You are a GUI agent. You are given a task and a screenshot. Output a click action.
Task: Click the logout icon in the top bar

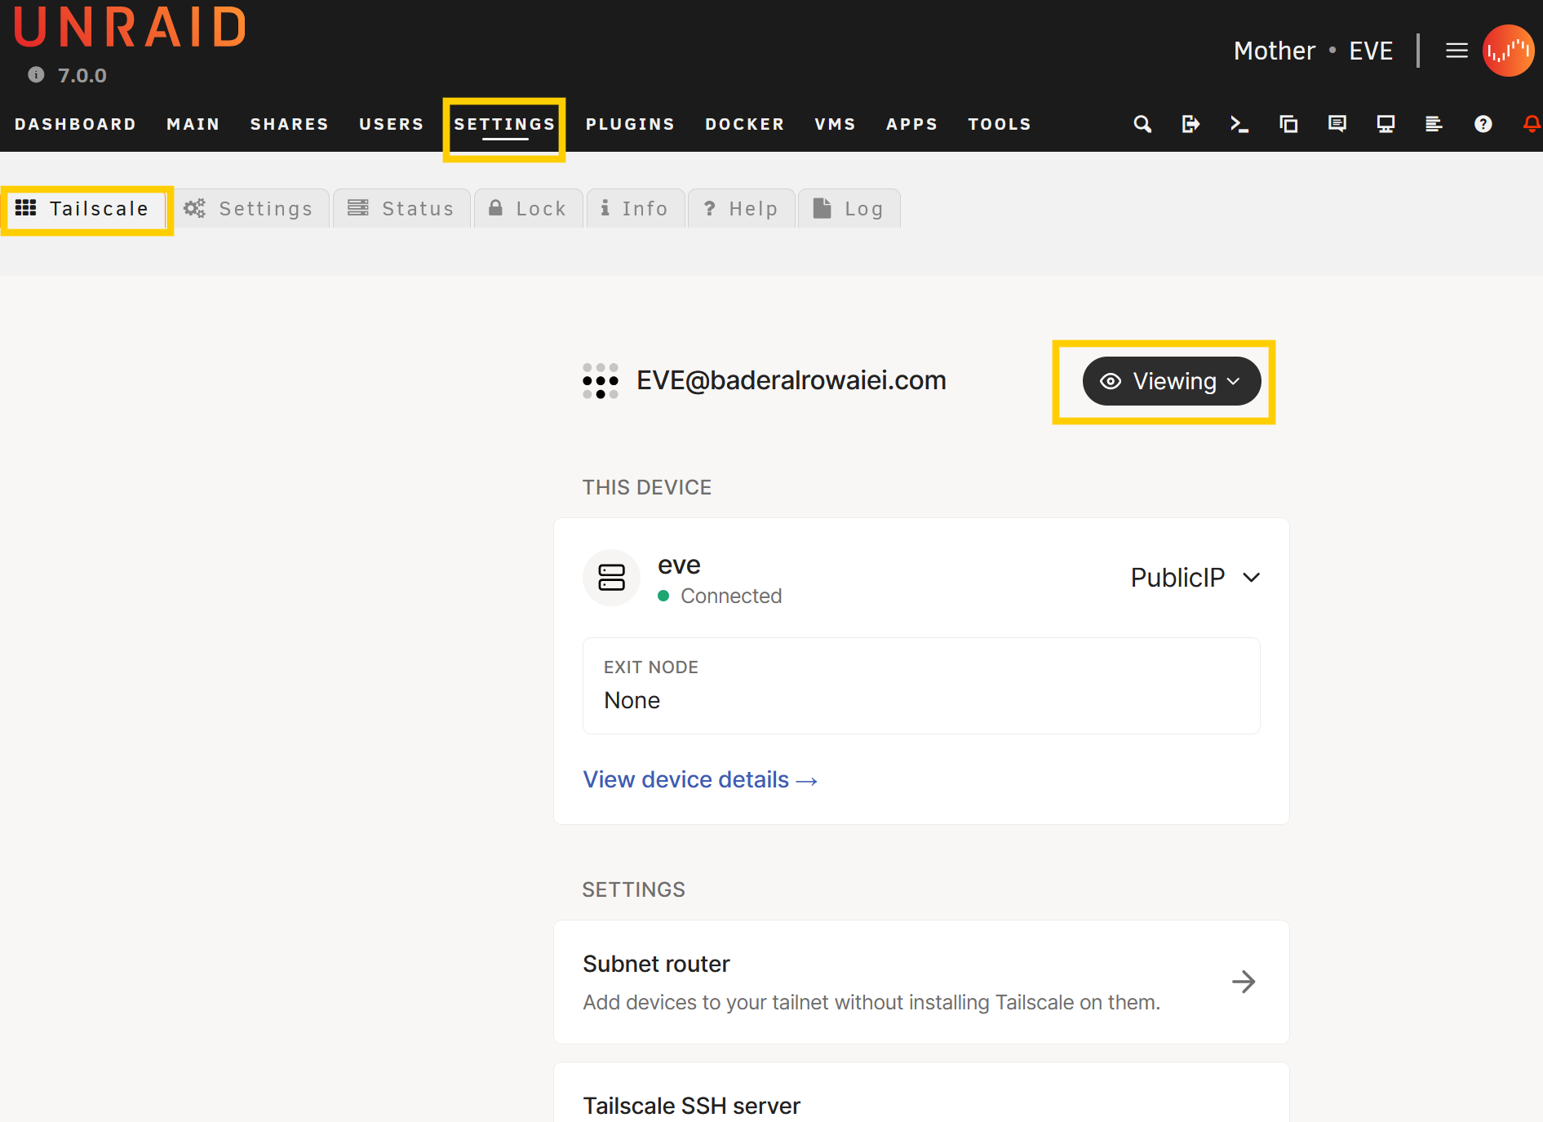[x=1191, y=124]
